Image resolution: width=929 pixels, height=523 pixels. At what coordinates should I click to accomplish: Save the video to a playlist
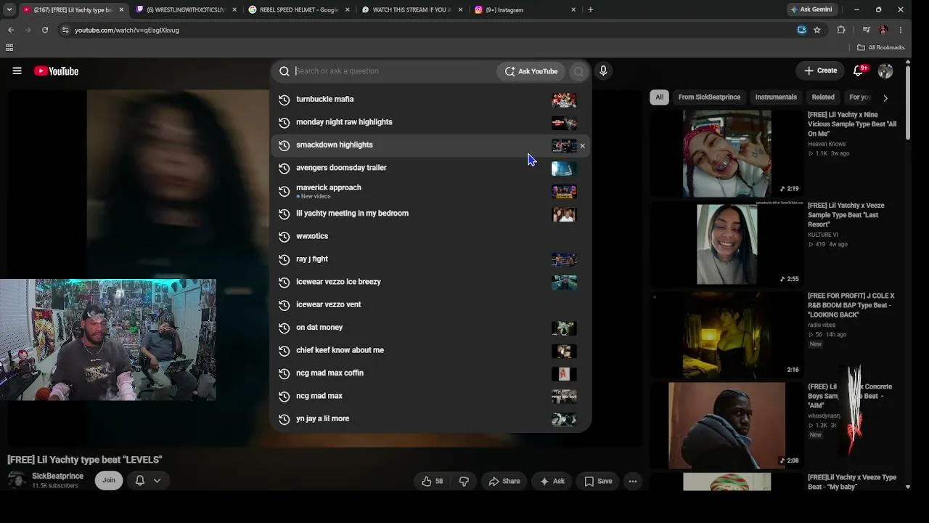pyautogui.click(x=598, y=481)
